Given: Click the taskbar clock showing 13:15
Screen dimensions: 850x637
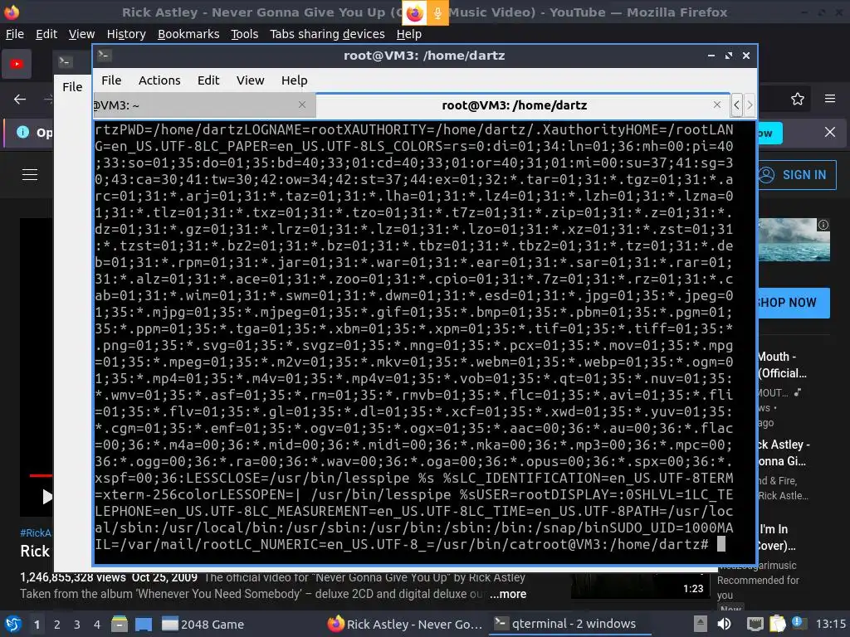Looking at the screenshot, I should [830, 624].
